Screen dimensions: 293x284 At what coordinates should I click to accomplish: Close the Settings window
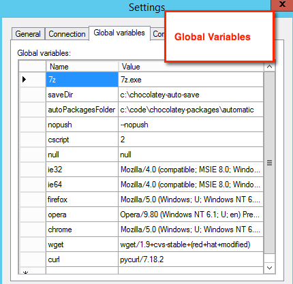click(282, 5)
